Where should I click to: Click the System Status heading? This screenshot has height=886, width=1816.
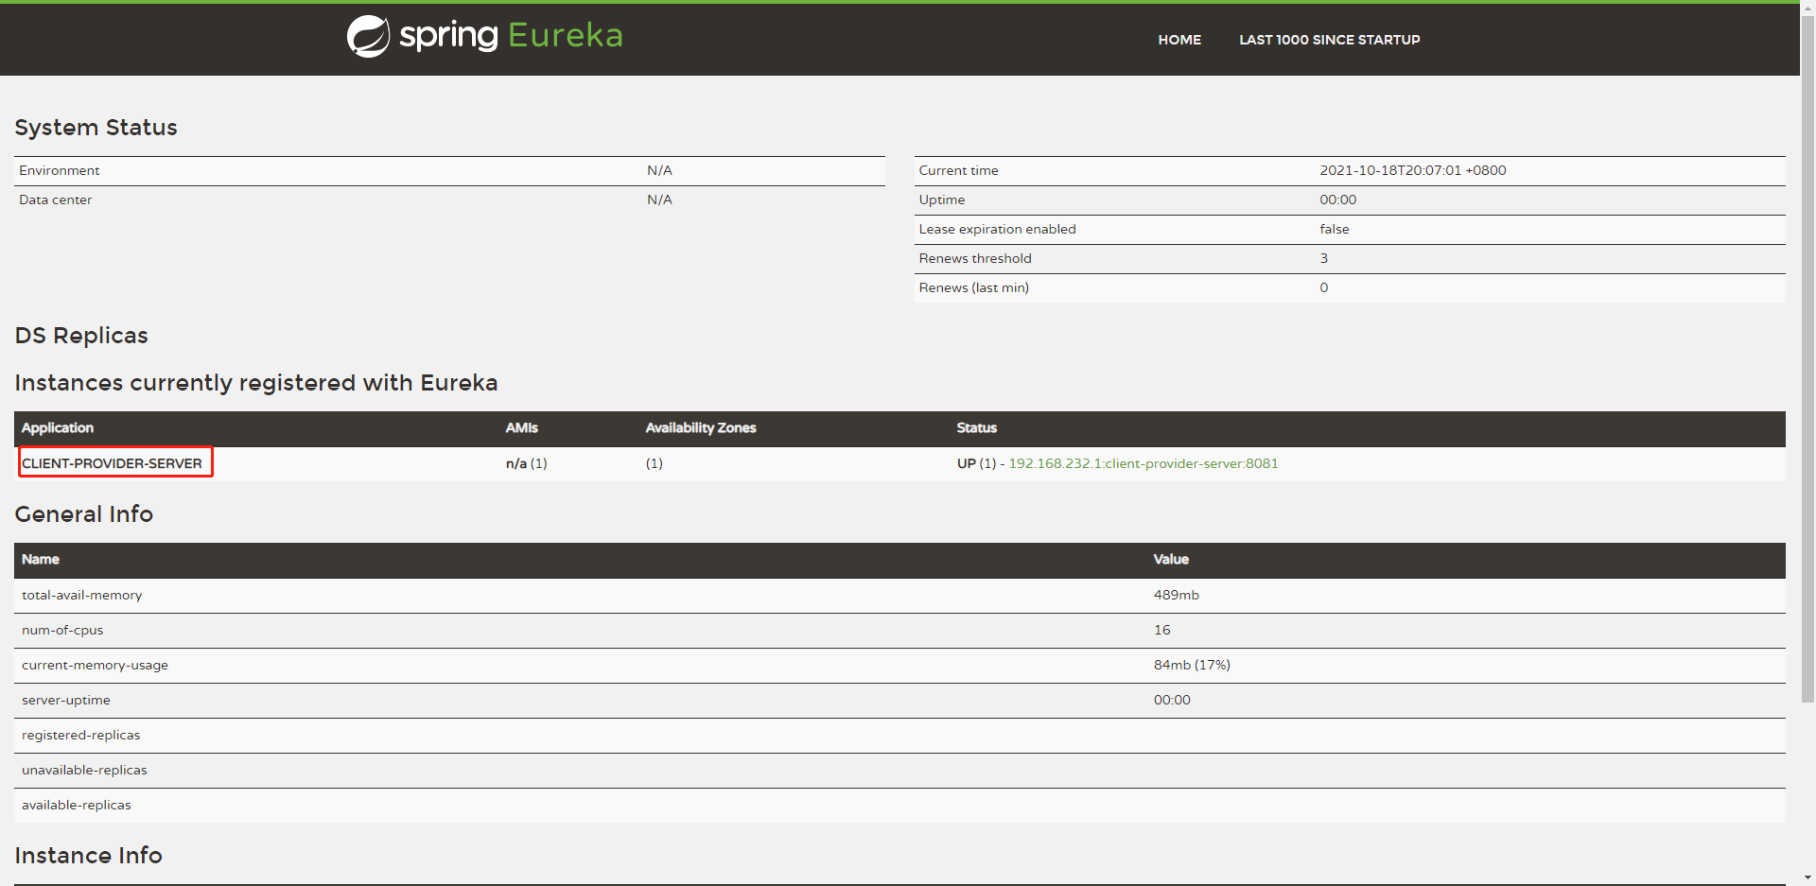point(96,128)
